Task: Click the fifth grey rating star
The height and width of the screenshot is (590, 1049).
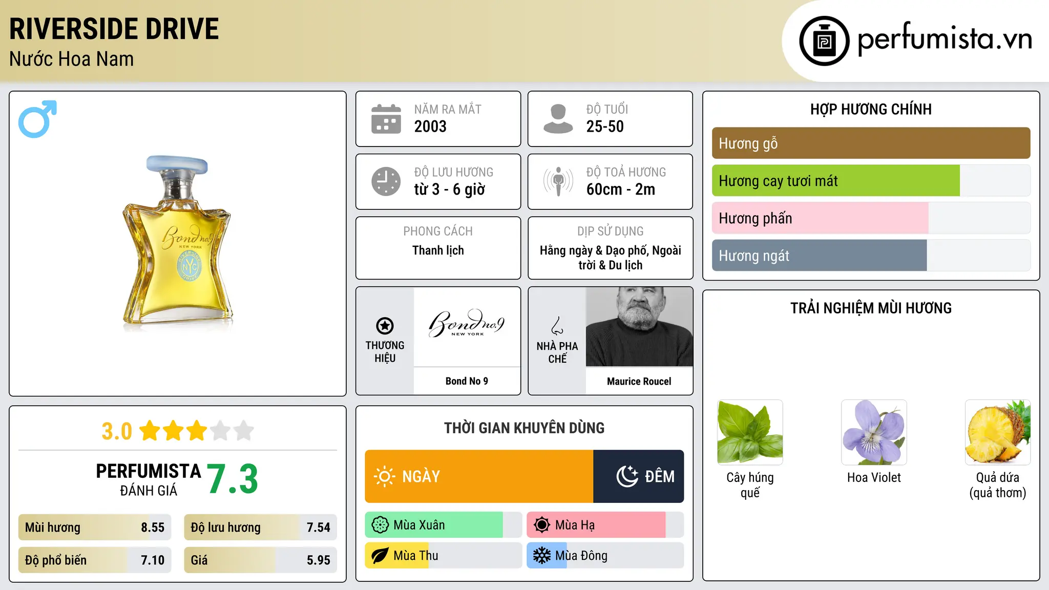Action: click(x=244, y=431)
